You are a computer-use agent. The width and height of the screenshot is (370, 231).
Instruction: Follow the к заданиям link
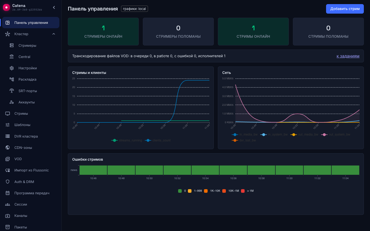click(x=348, y=56)
